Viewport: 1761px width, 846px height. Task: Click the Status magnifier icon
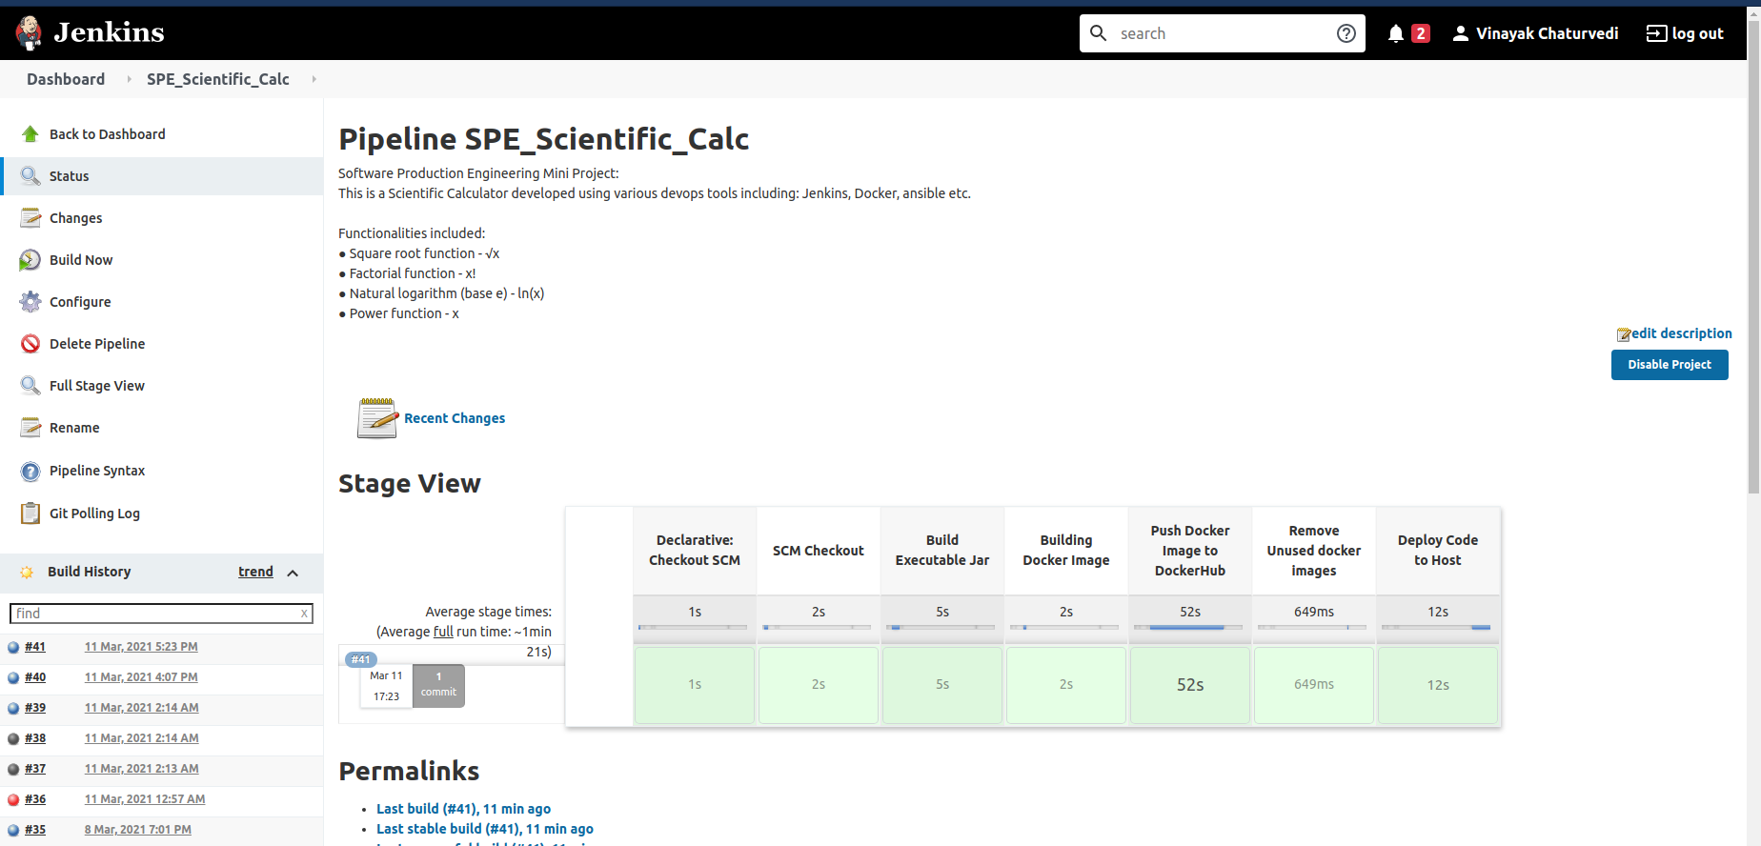(x=30, y=176)
